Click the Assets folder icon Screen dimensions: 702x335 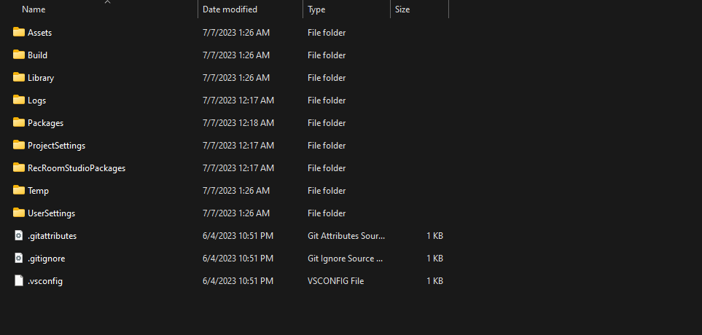click(19, 32)
